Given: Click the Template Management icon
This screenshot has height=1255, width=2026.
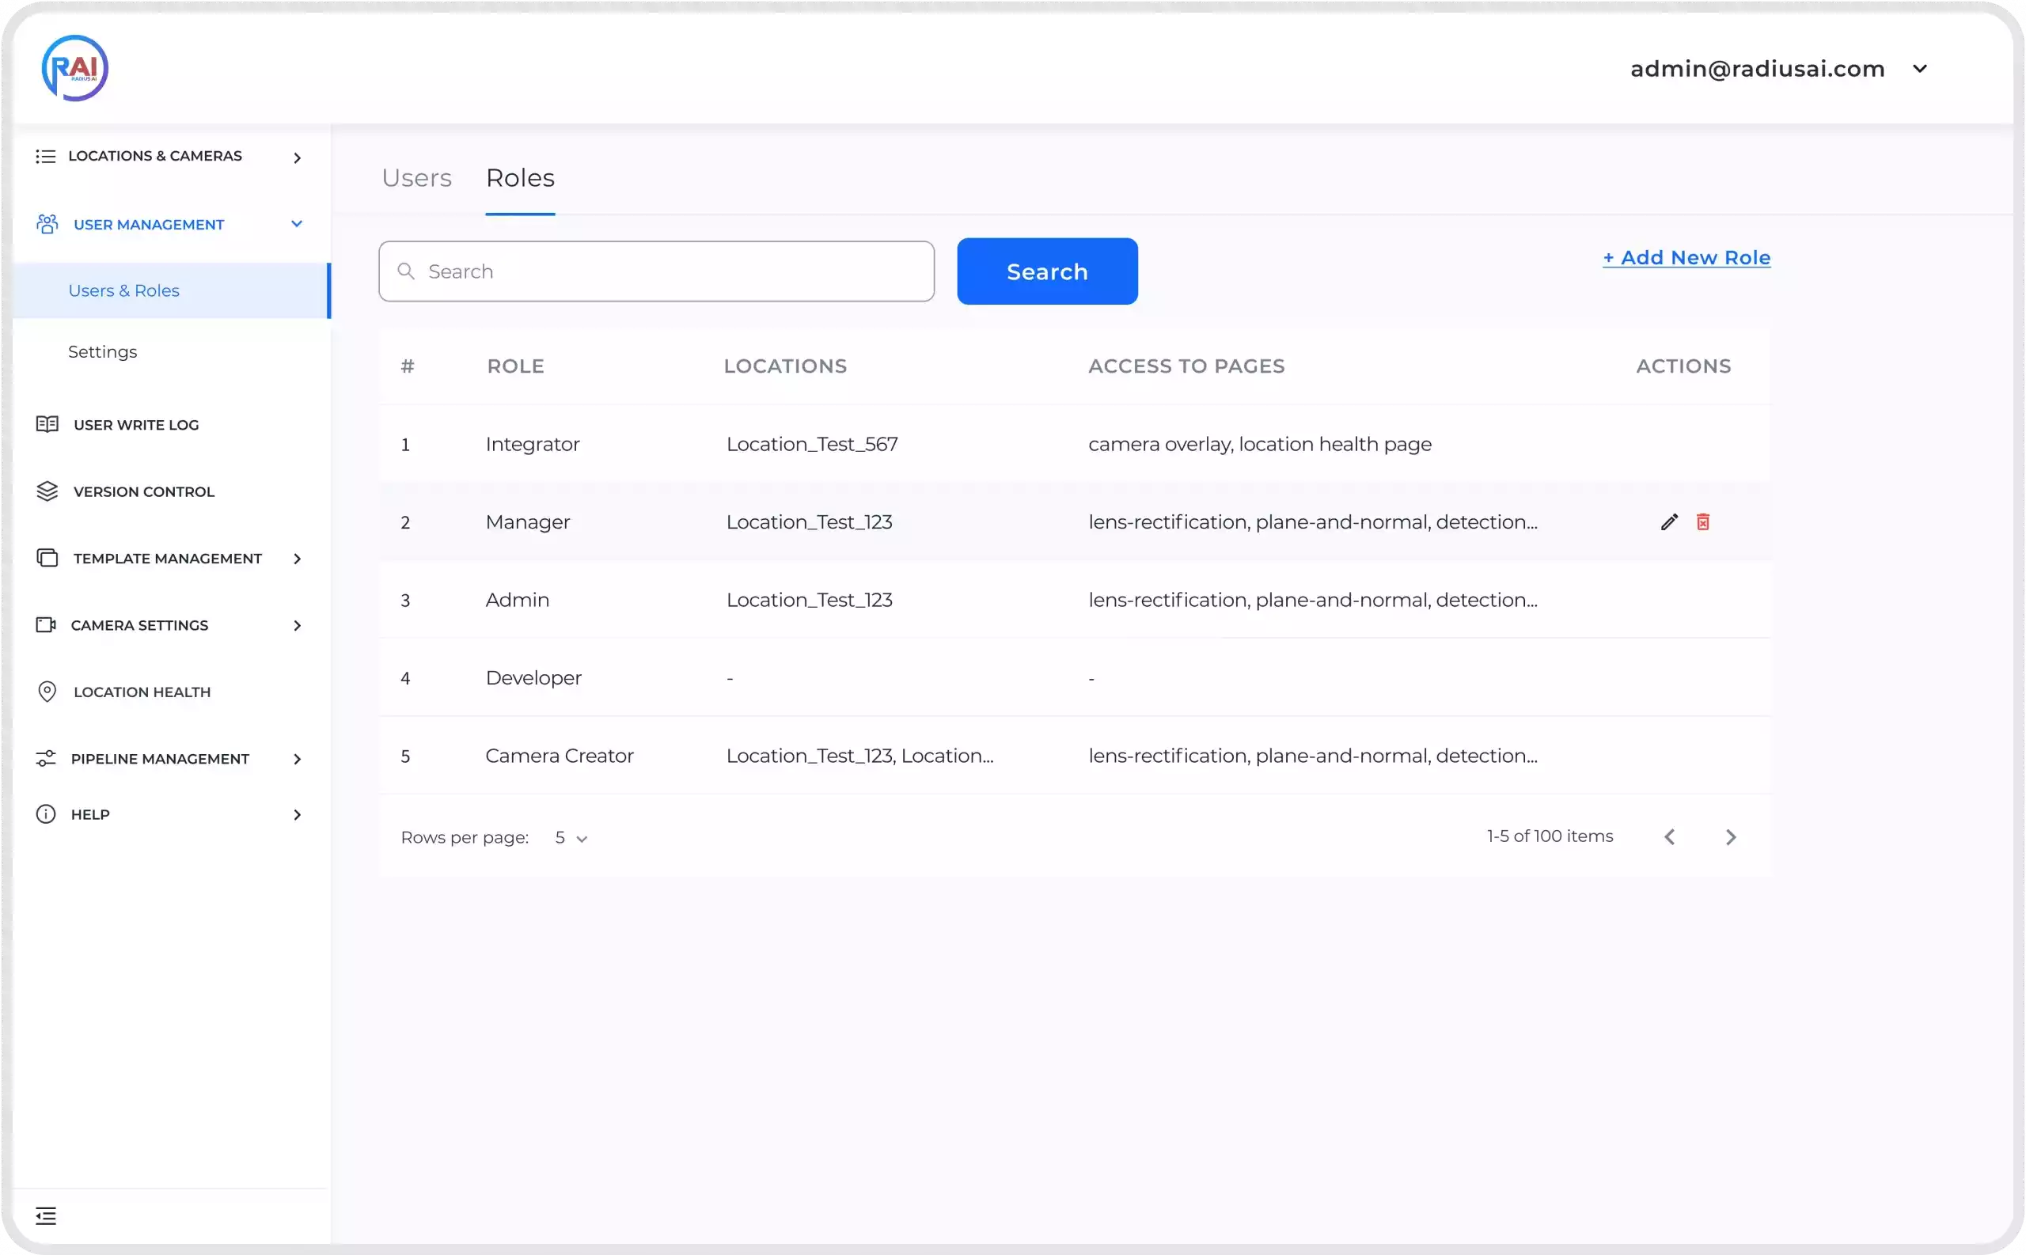Looking at the screenshot, I should pos(47,558).
